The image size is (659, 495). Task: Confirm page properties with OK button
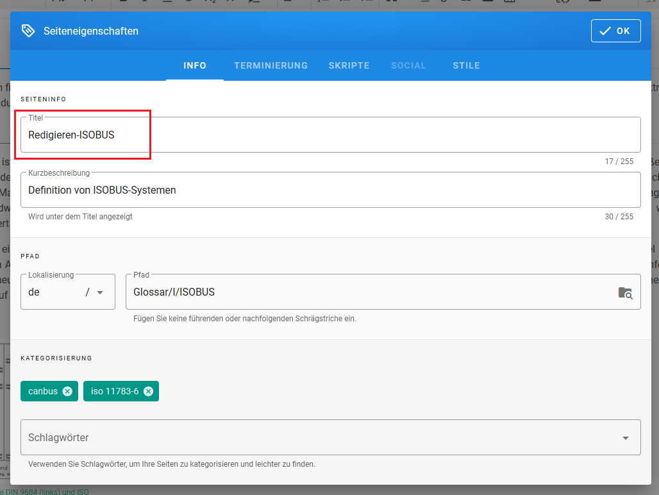click(615, 31)
